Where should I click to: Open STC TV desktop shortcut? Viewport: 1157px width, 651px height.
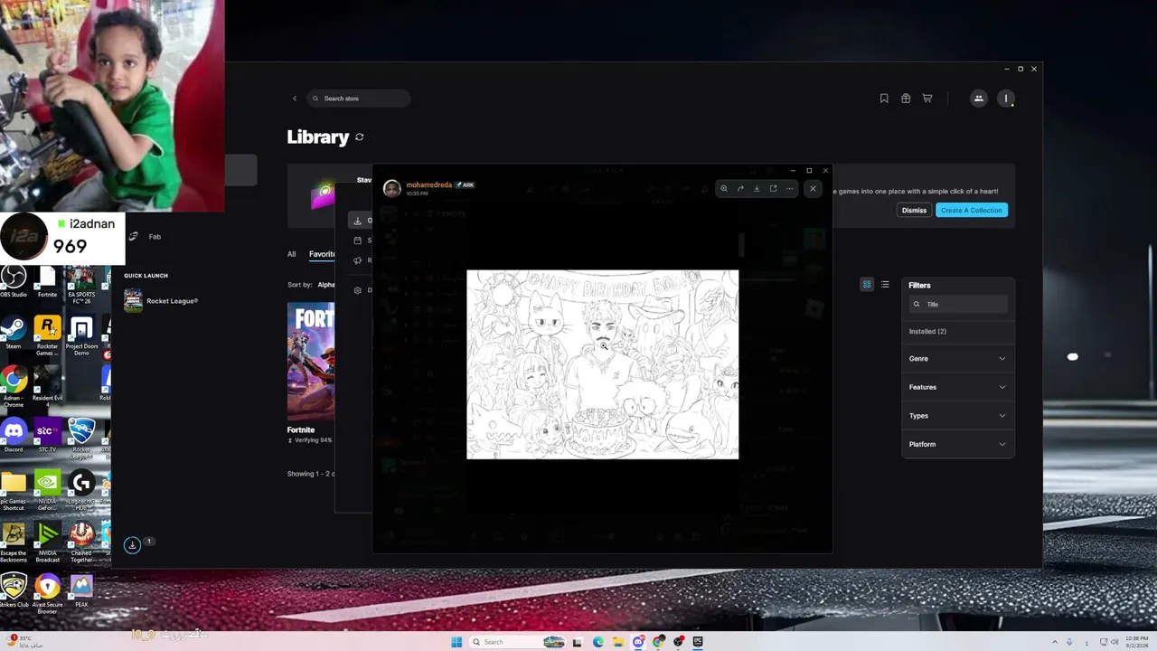(47, 436)
